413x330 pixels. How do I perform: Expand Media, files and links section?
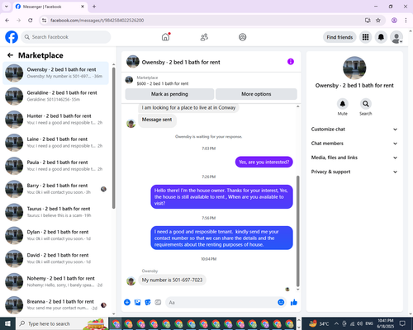[x=354, y=158]
